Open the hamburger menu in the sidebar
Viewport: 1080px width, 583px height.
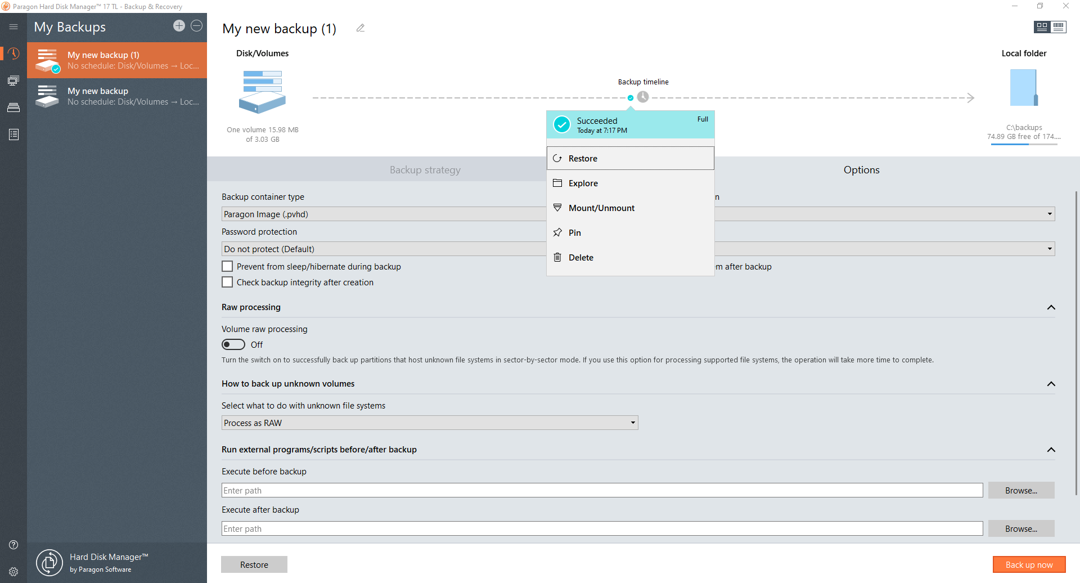pyautogui.click(x=13, y=26)
